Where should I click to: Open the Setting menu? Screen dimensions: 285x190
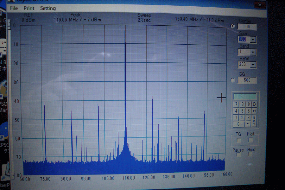click(48, 8)
